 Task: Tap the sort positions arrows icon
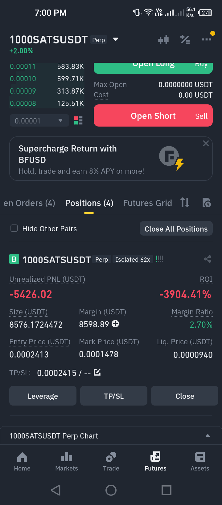tap(185, 203)
